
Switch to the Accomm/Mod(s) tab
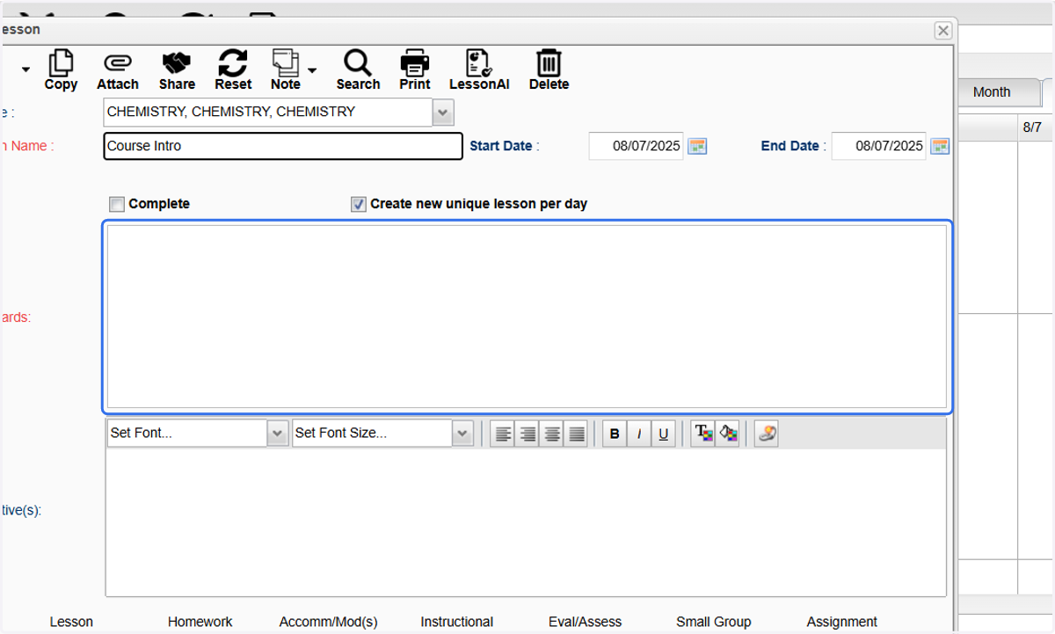point(329,622)
